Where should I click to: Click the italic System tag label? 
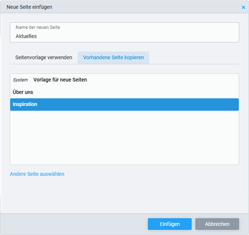[x=21, y=80]
